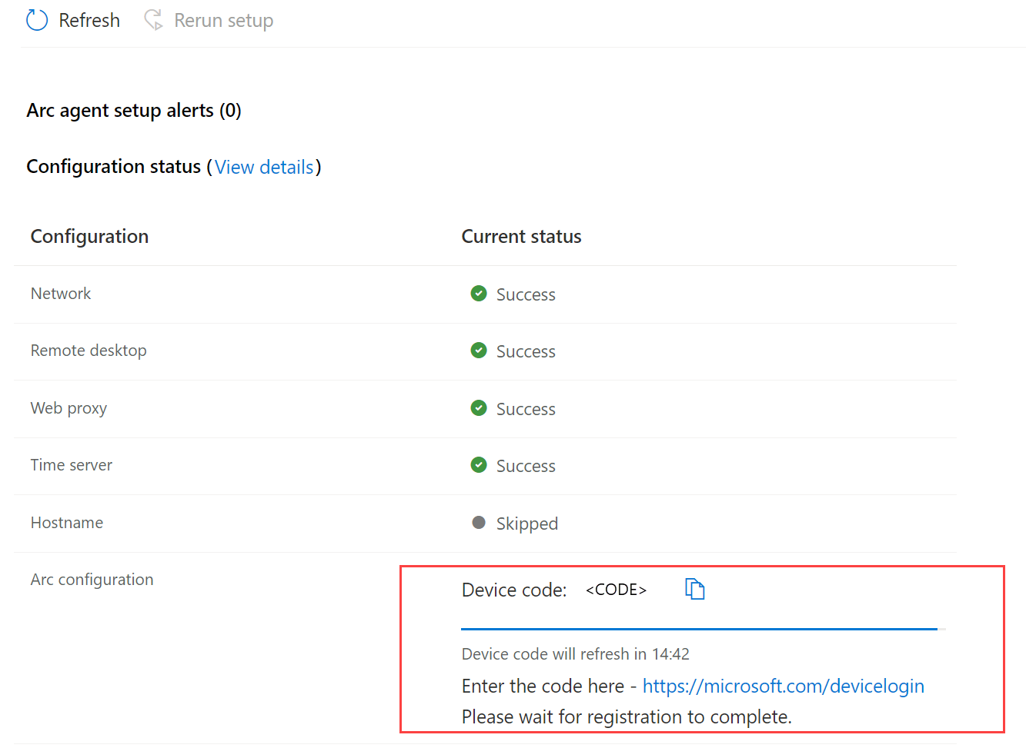Image resolution: width=1026 pixels, height=748 pixels.
Task: Click the Hostname skipped grey dot icon
Action: (x=479, y=523)
